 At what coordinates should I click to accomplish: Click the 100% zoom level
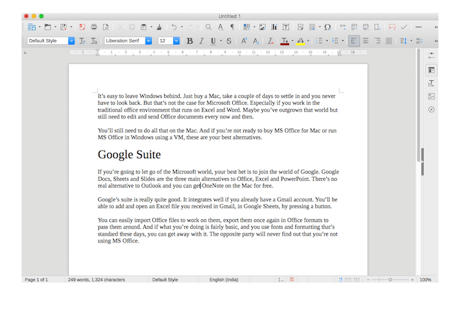click(426, 279)
